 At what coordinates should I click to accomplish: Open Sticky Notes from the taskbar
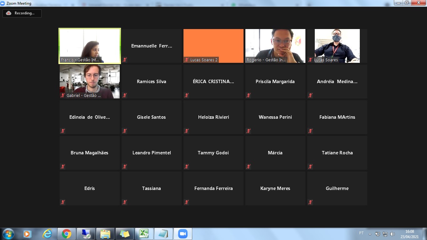click(124, 234)
